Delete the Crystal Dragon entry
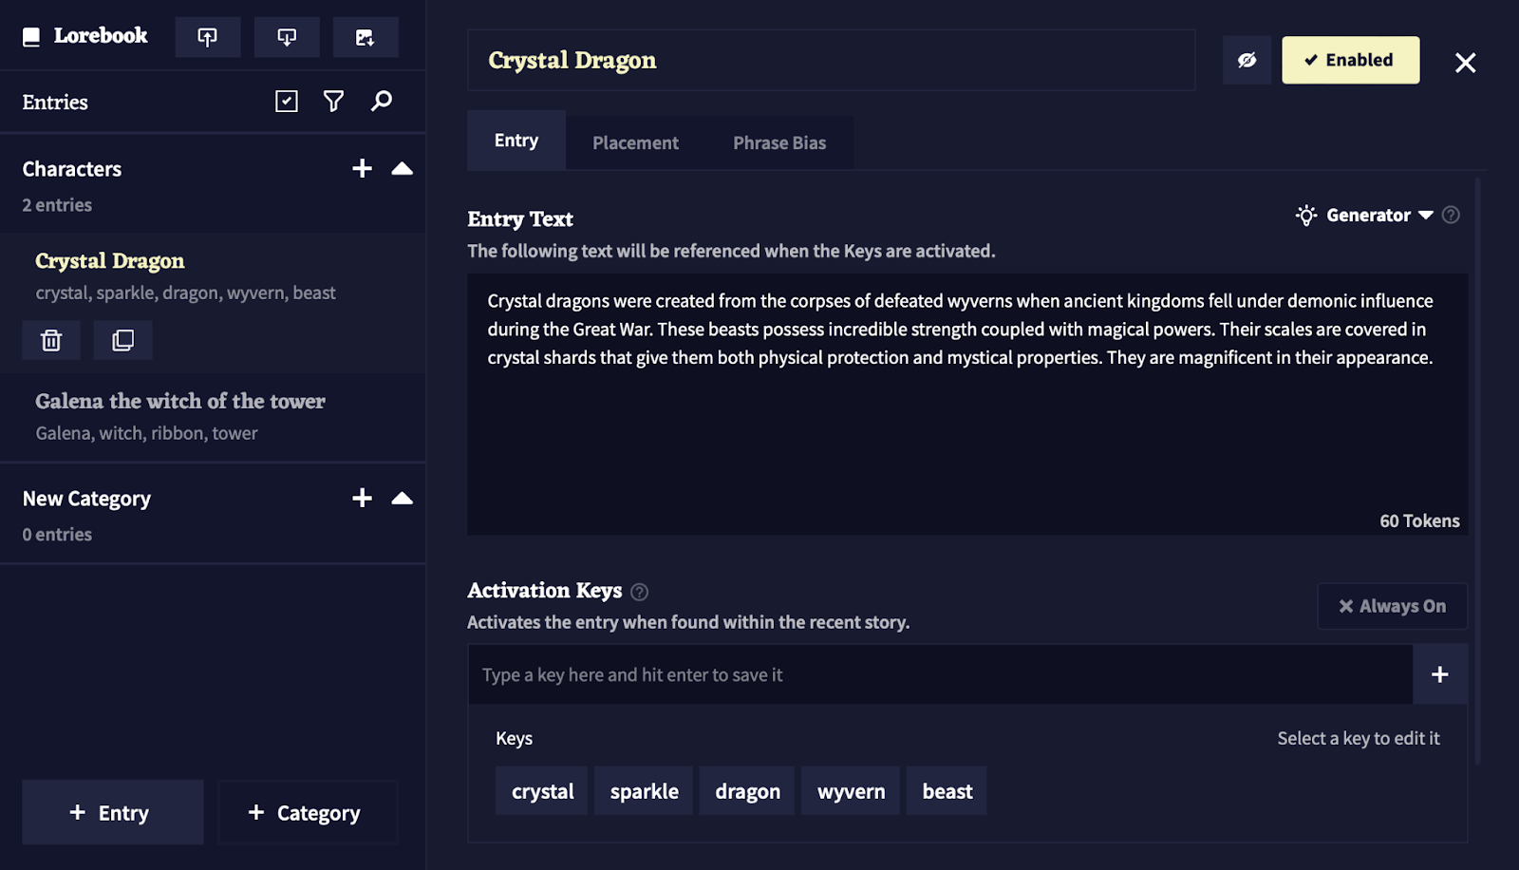 click(51, 340)
